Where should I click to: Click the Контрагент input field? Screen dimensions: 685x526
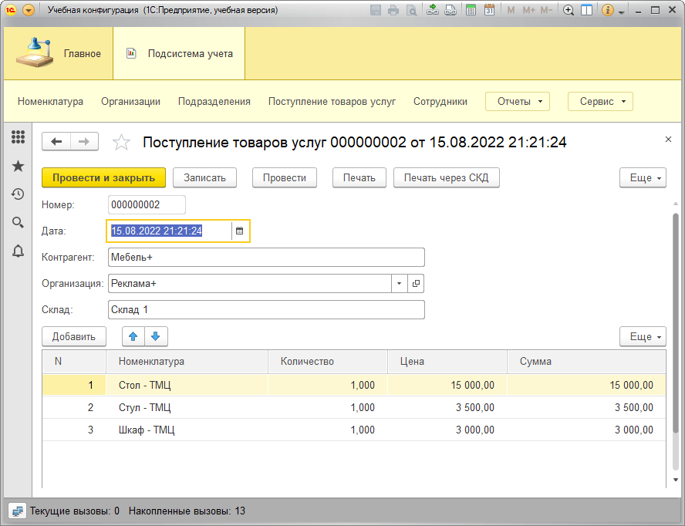click(x=266, y=257)
